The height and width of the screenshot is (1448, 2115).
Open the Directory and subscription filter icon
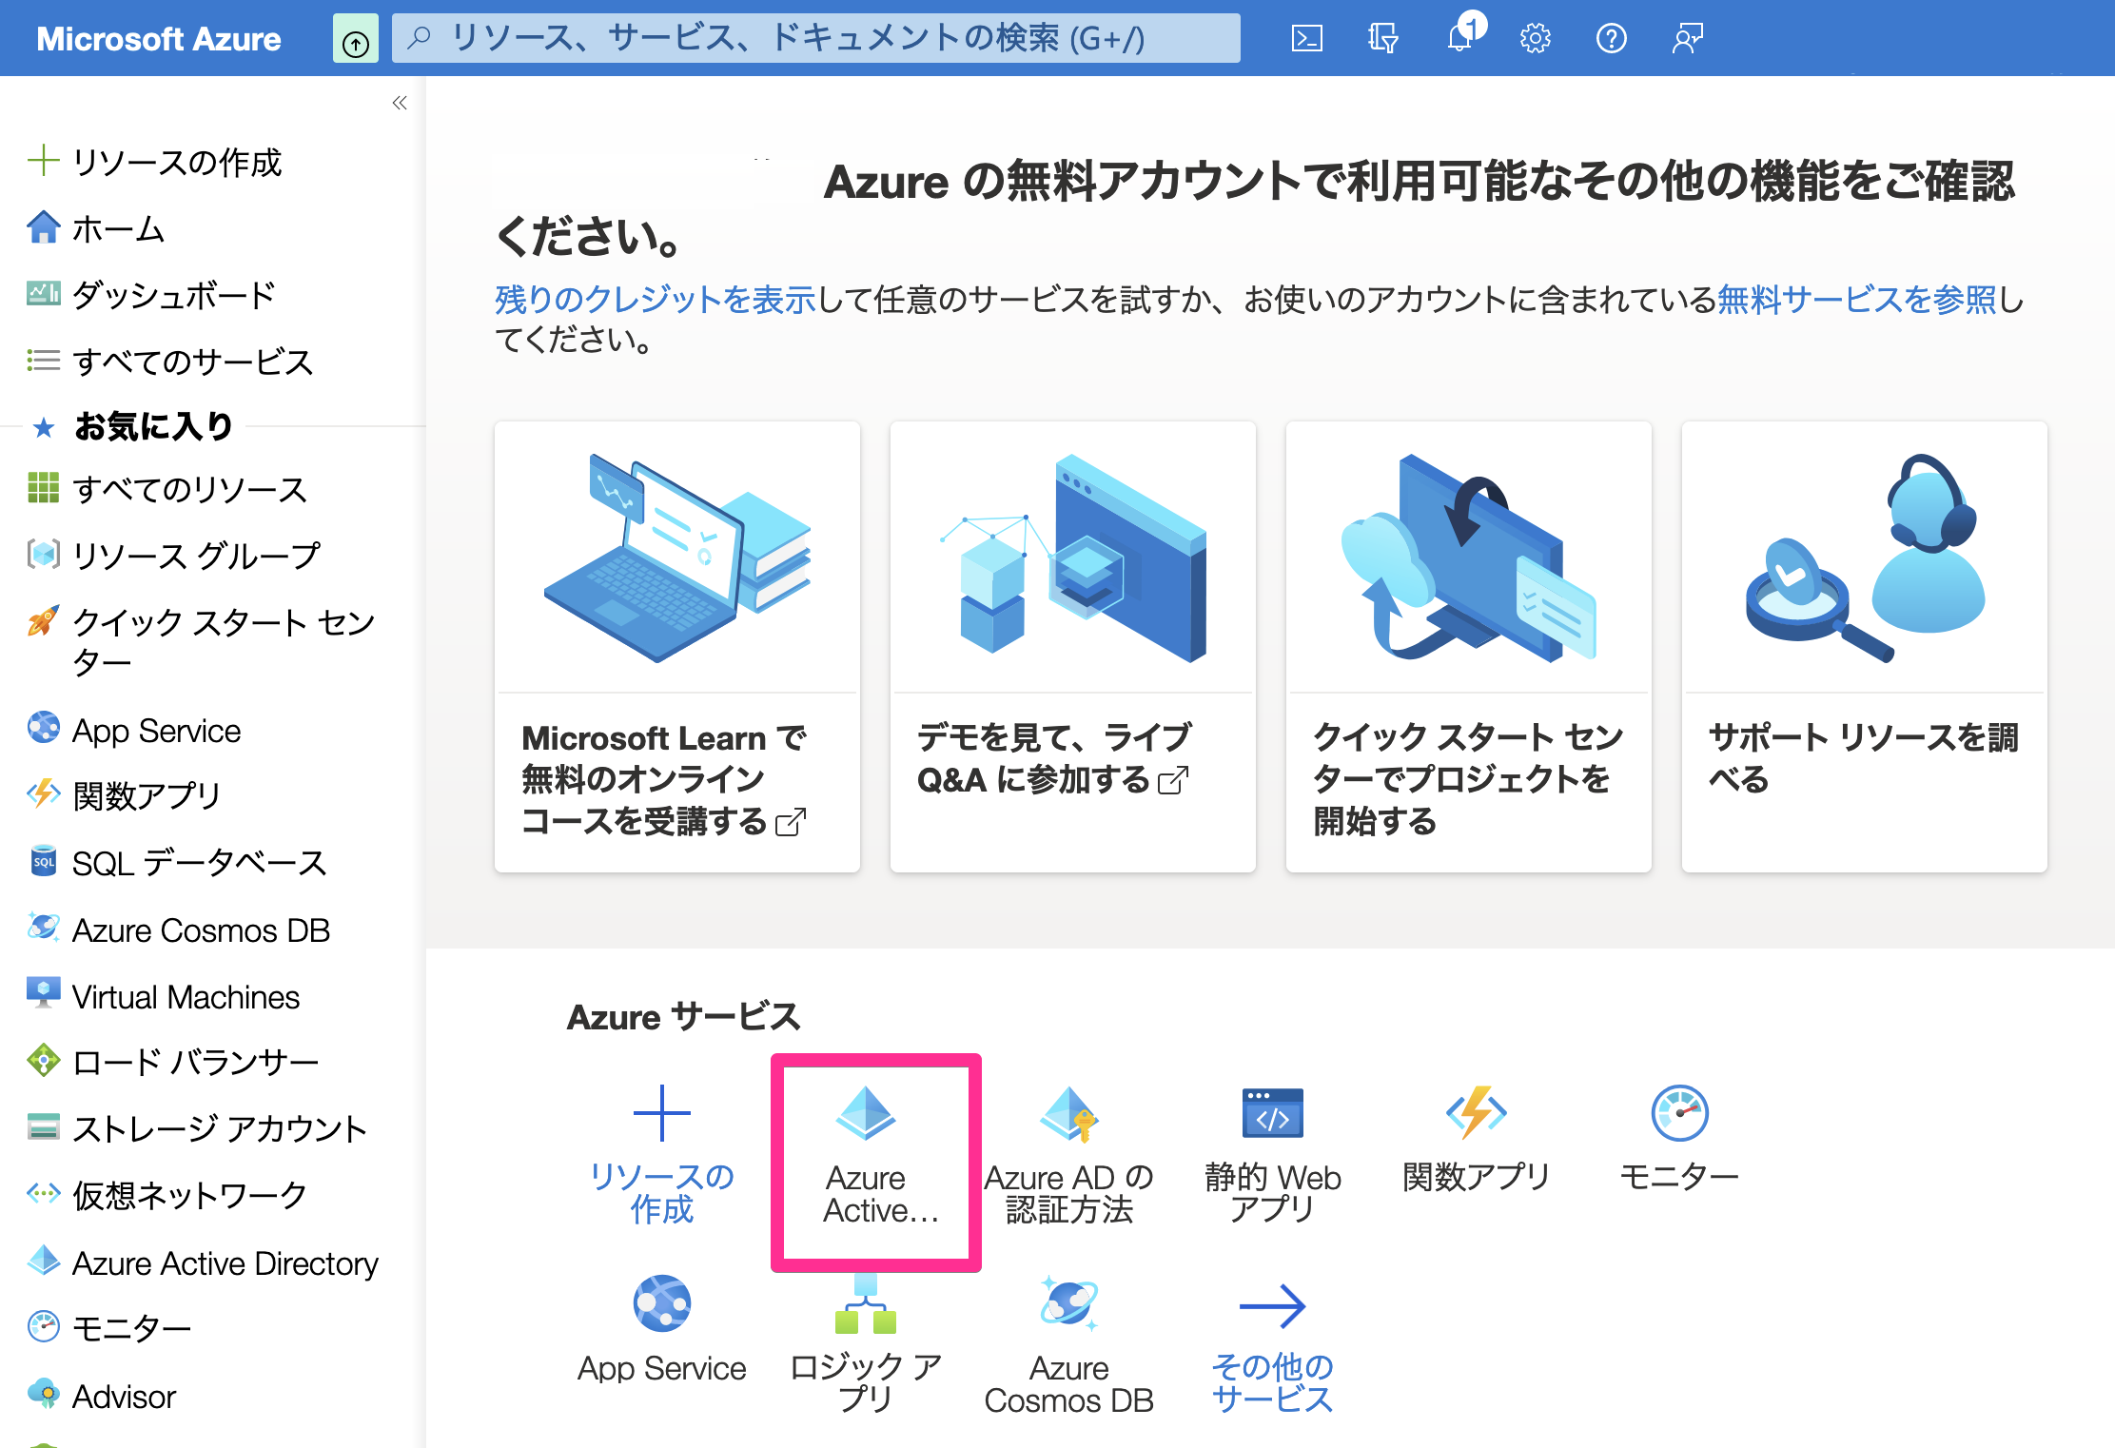click(1382, 38)
